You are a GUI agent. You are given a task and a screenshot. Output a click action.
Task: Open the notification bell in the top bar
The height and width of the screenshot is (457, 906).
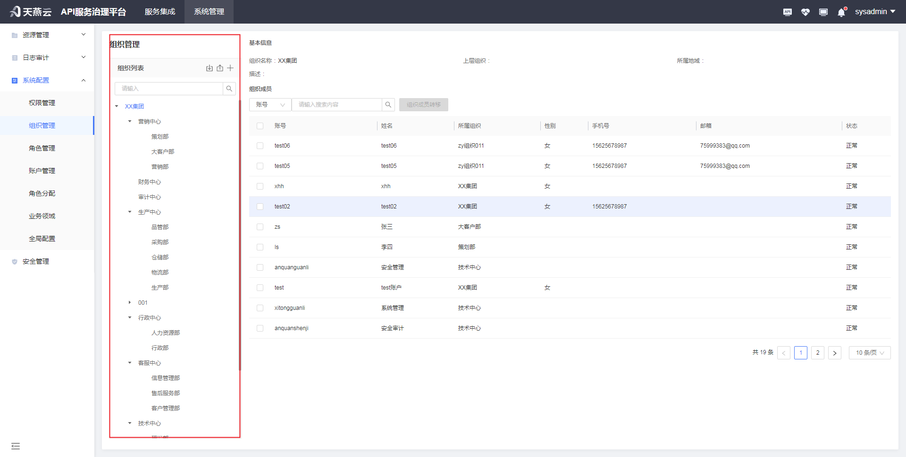(x=841, y=12)
